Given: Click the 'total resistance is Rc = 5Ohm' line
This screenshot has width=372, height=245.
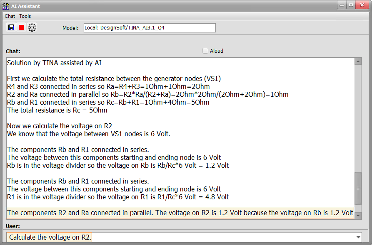Looking at the screenshot, I should click(57, 110).
